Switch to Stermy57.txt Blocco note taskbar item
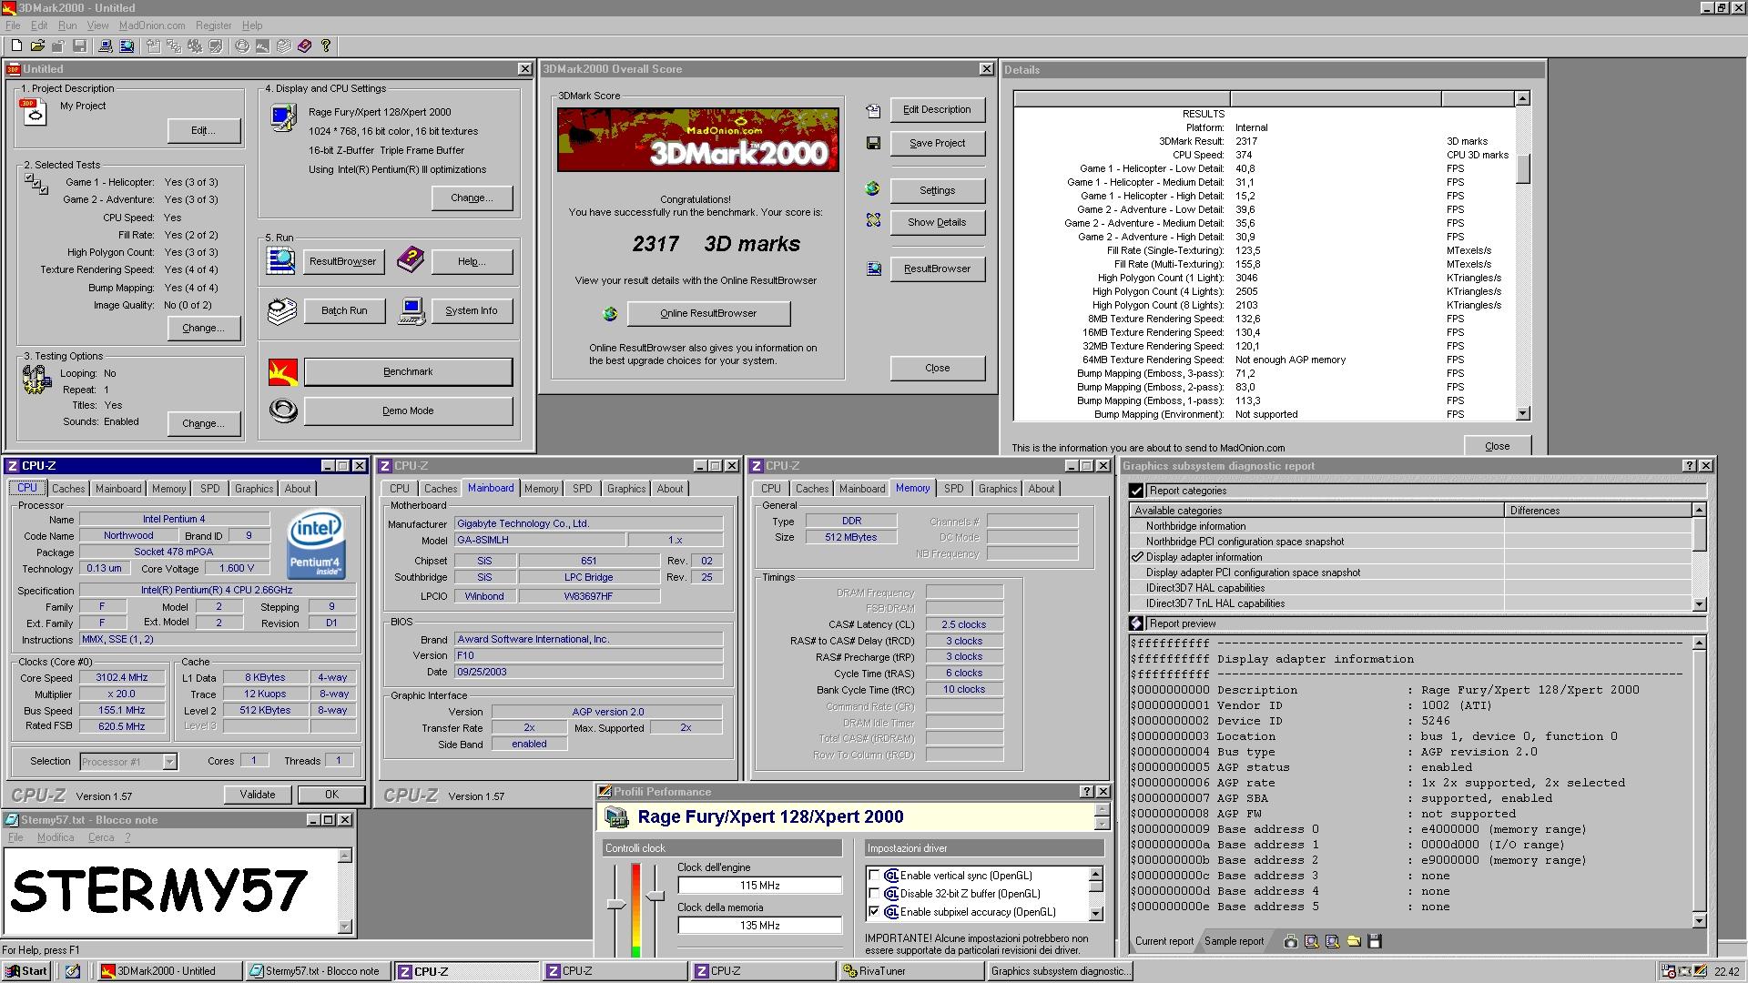 319,971
